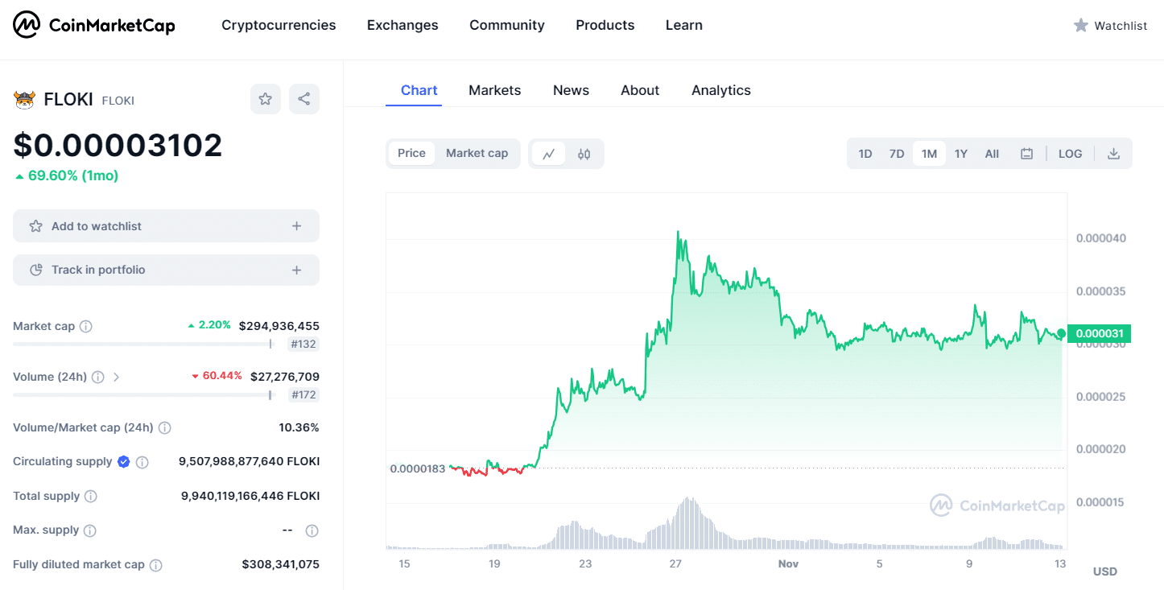Click the Max. supply info icon
Image resolution: width=1164 pixels, height=590 pixels.
coord(90,530)
